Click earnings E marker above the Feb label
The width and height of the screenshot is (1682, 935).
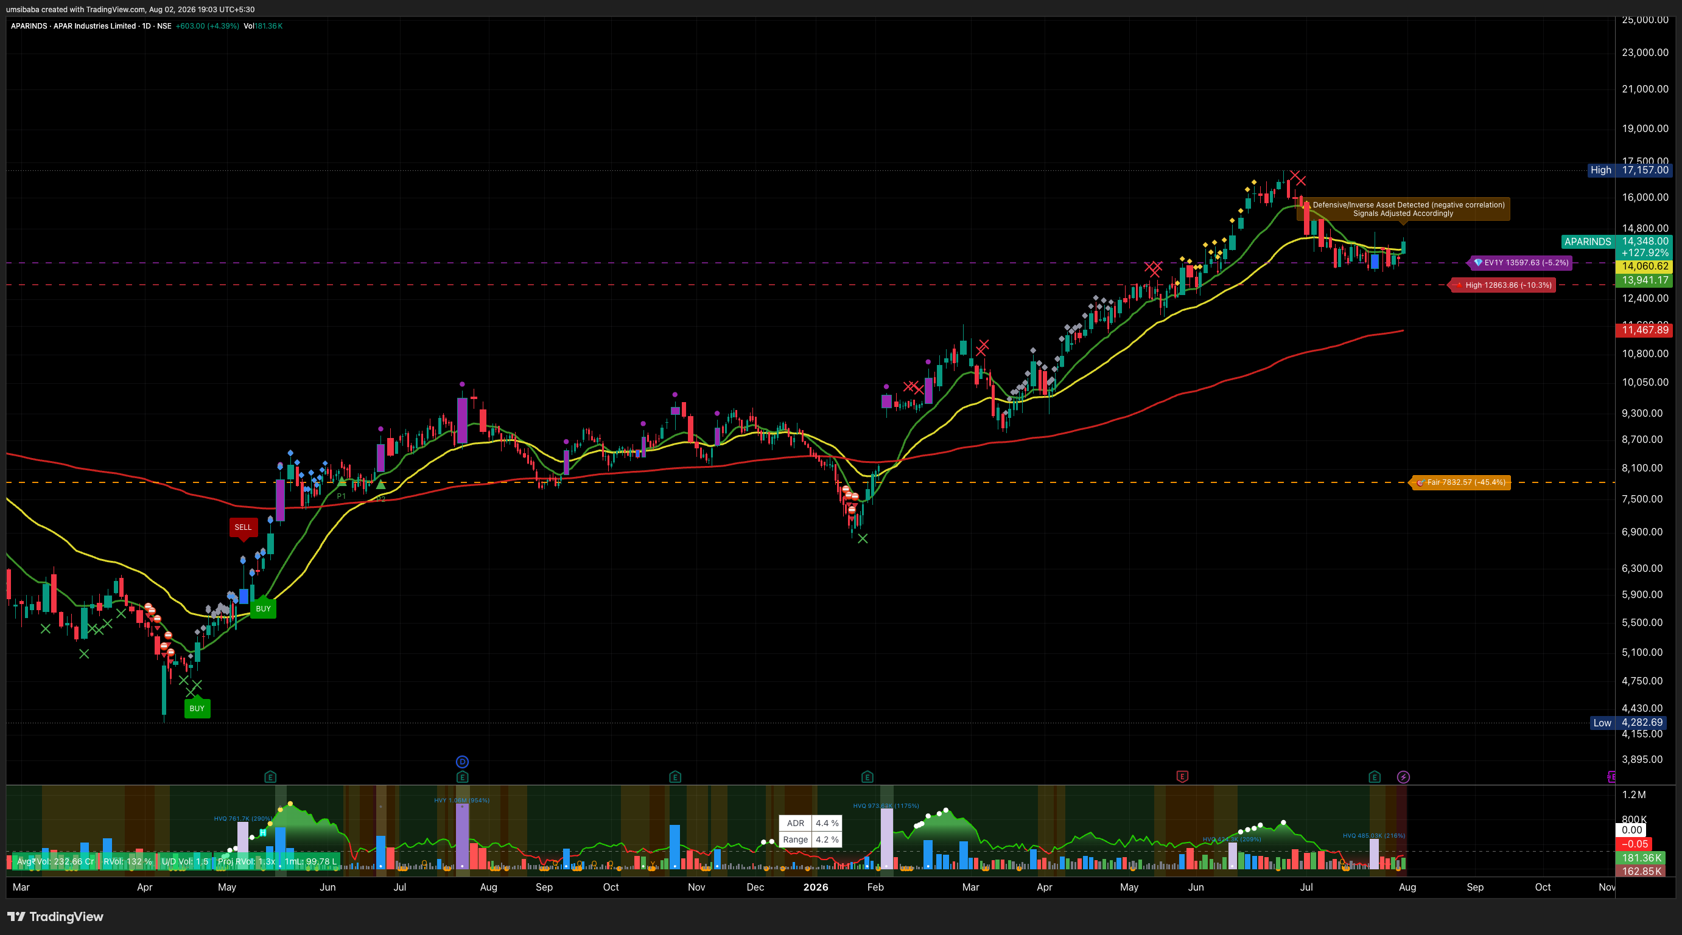pyautogui.click(x=867, y=776)
